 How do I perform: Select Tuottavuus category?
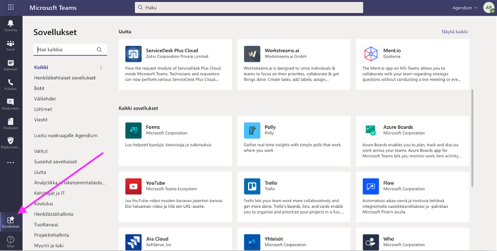(x=46, y=224)
